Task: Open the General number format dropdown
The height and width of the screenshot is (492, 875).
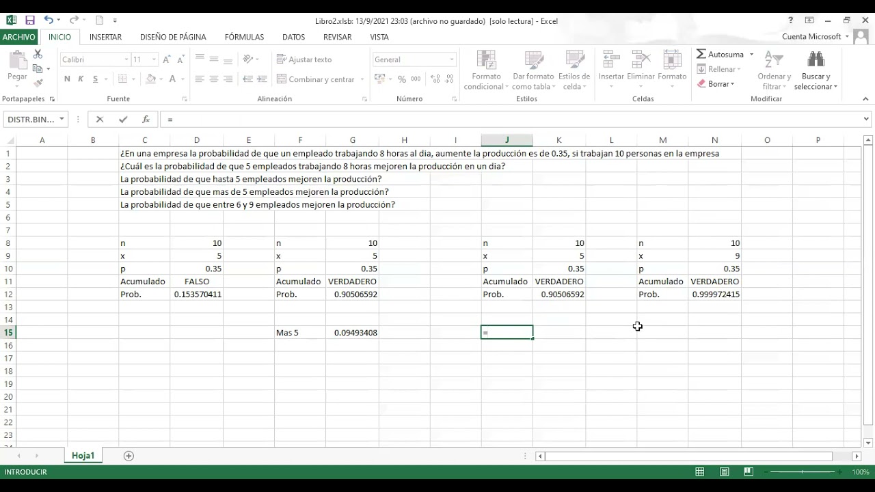Action: click(452, 59)
